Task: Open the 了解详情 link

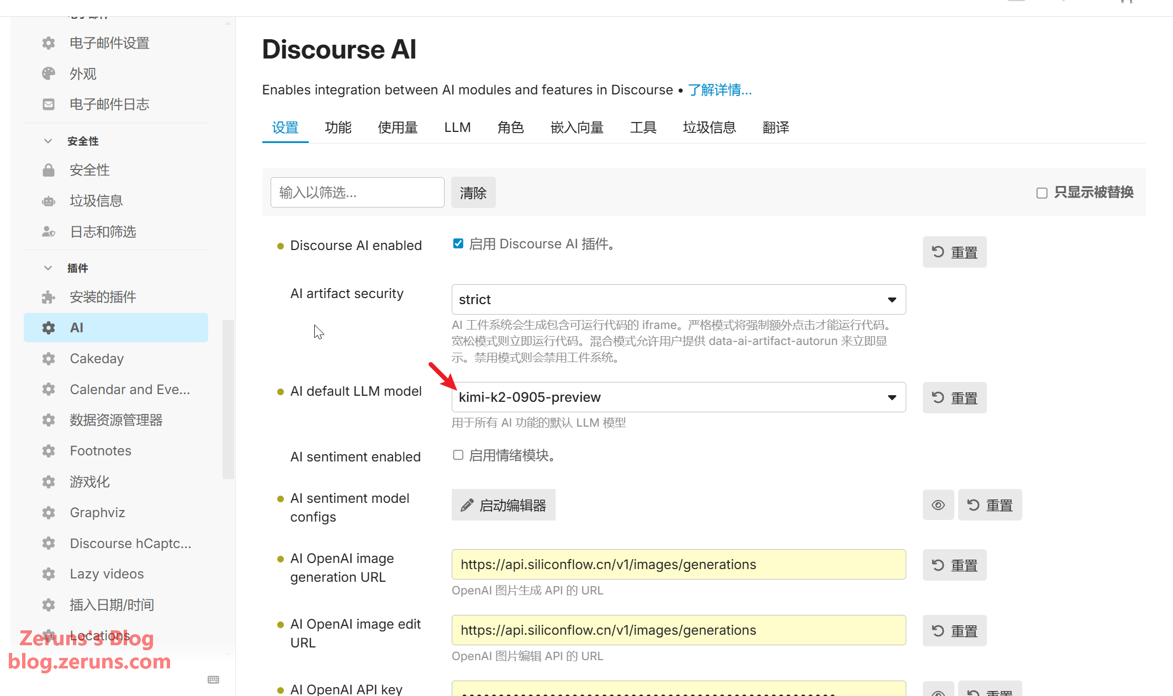Action: 720,90
